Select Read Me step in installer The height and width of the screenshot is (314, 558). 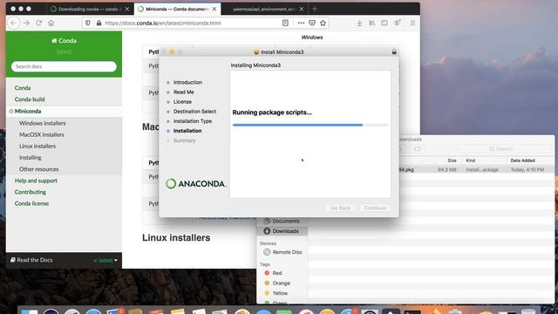[x=184, y=92]
